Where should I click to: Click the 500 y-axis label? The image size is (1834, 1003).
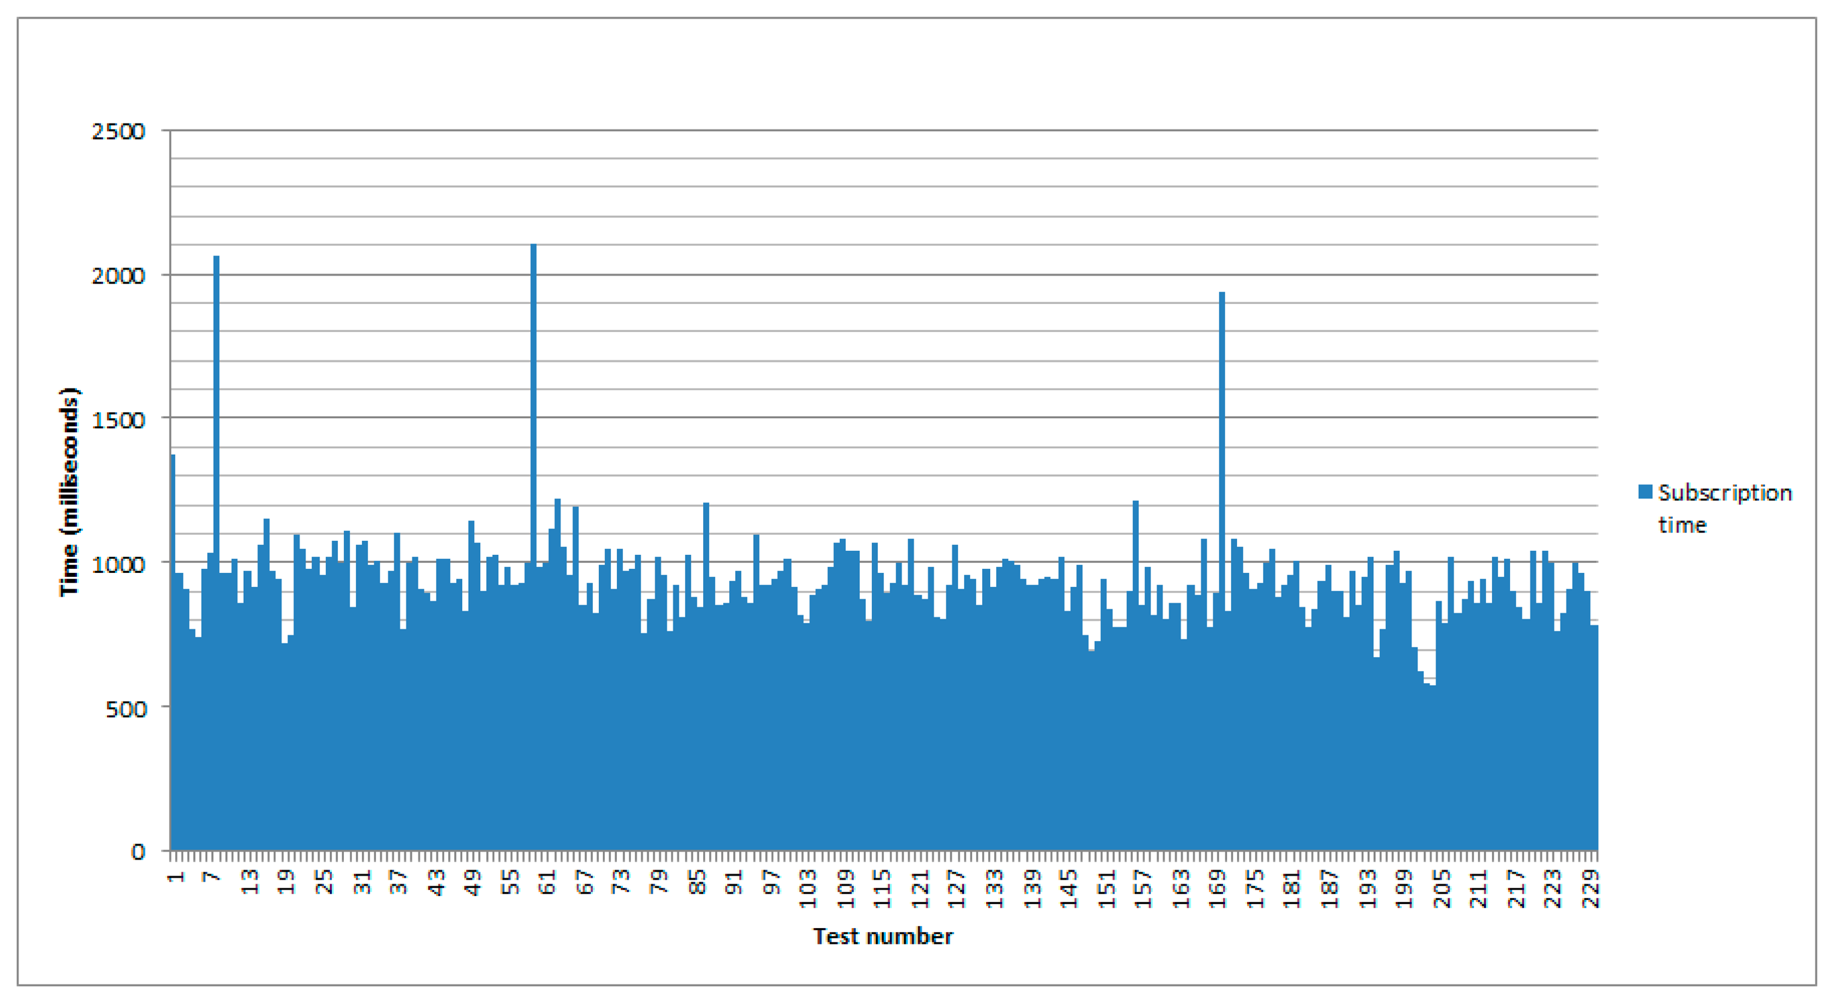tap(125, 709)
